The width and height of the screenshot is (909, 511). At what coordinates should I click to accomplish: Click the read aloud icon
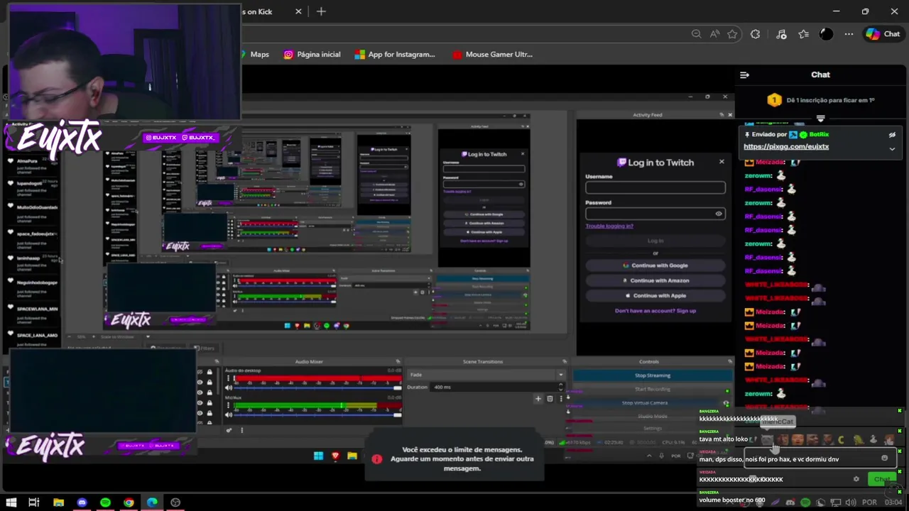click(714, 34)
